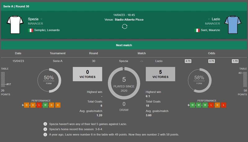Click venue name Stadio Alberto Picco

tap(129, 20)
